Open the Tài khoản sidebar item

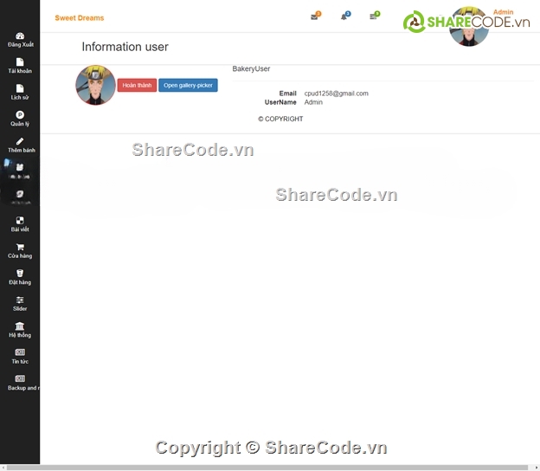coord(20,66)
